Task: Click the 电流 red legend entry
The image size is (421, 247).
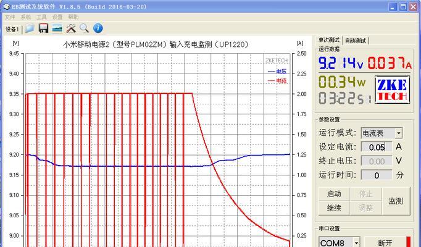Action: point(277,81)
